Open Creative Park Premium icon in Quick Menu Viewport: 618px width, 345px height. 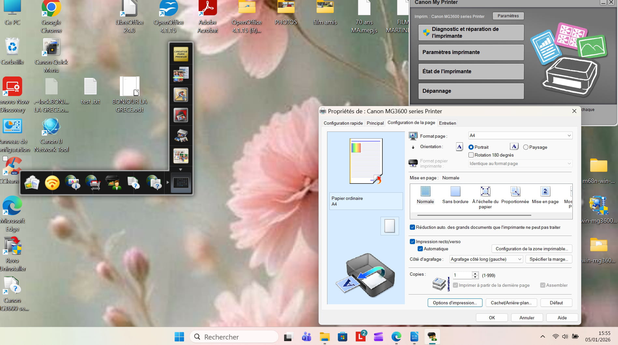point(181,54)
